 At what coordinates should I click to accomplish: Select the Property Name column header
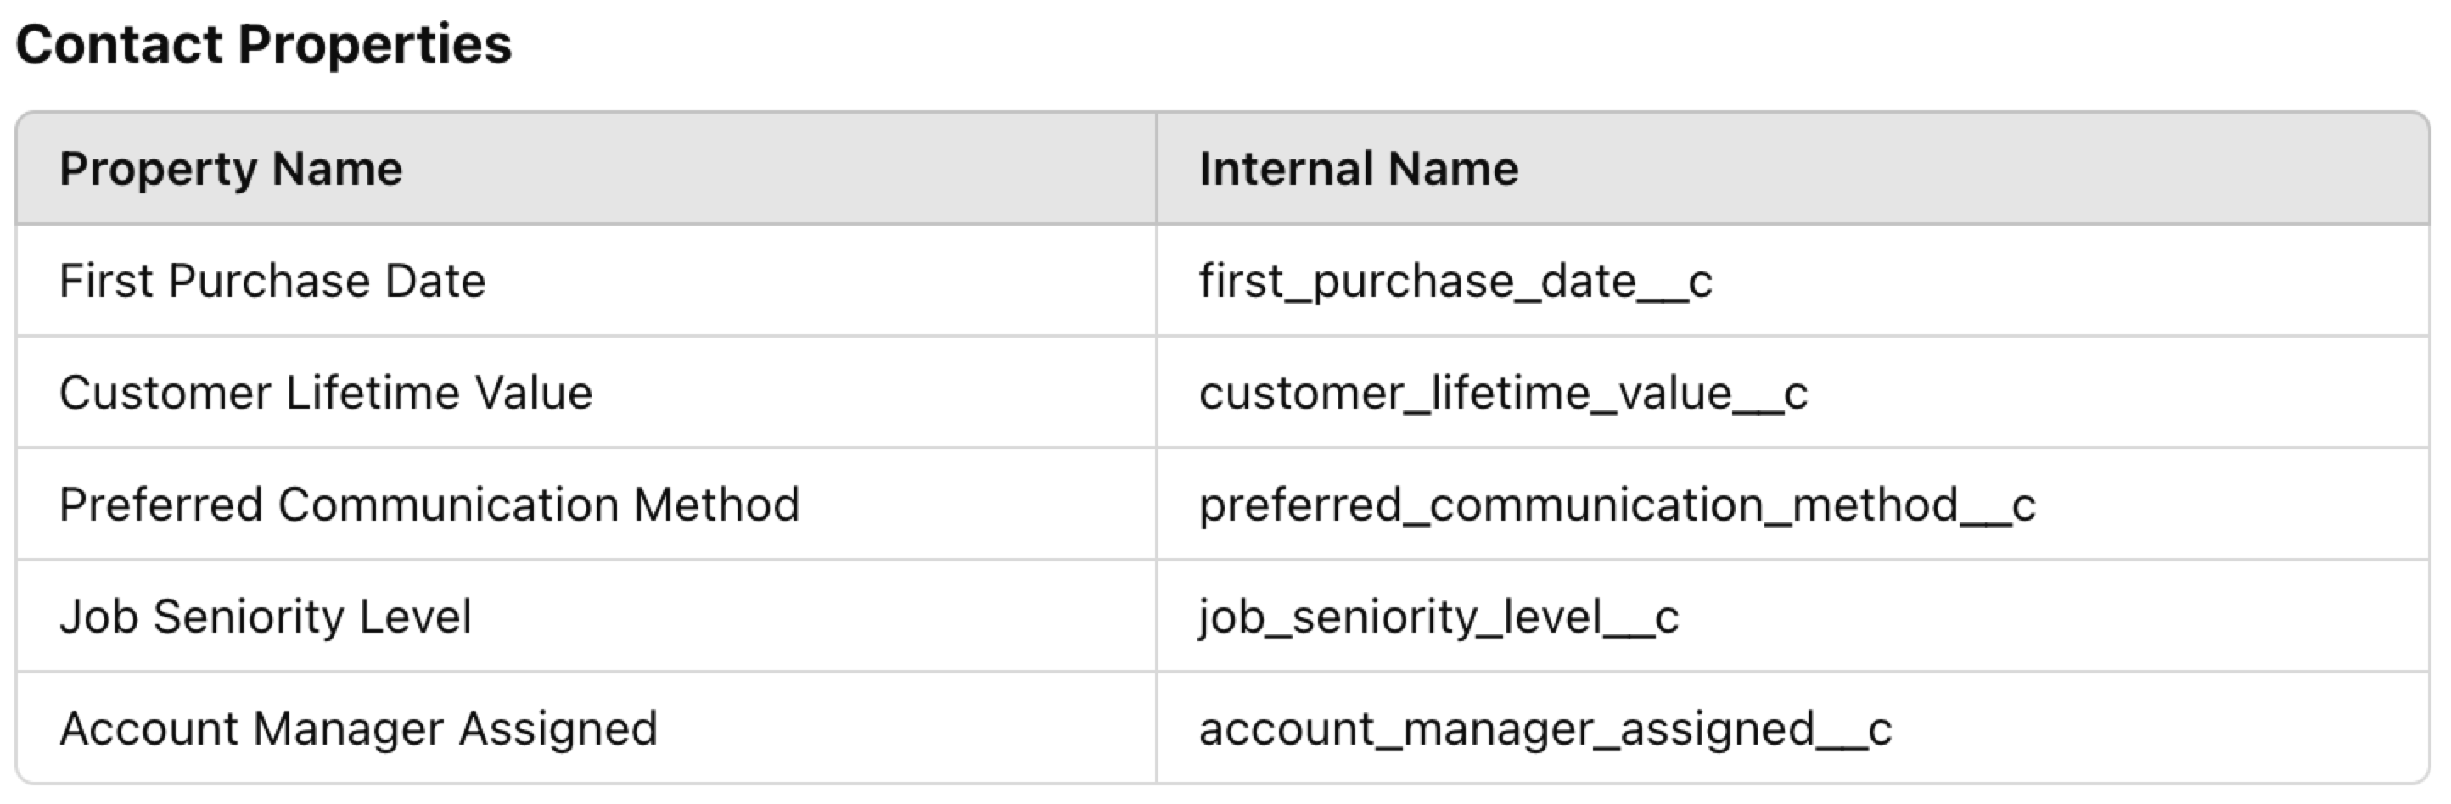coord(230,169)
